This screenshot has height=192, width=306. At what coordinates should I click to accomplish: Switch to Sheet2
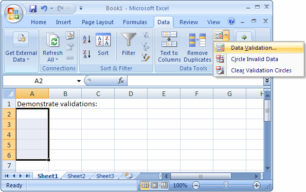pos(76,176)
